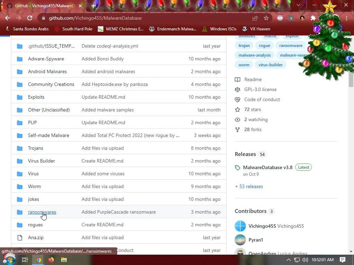354x265 pixels.
Task: Open the volume speaker tray icon
Action: coord(305,260)
